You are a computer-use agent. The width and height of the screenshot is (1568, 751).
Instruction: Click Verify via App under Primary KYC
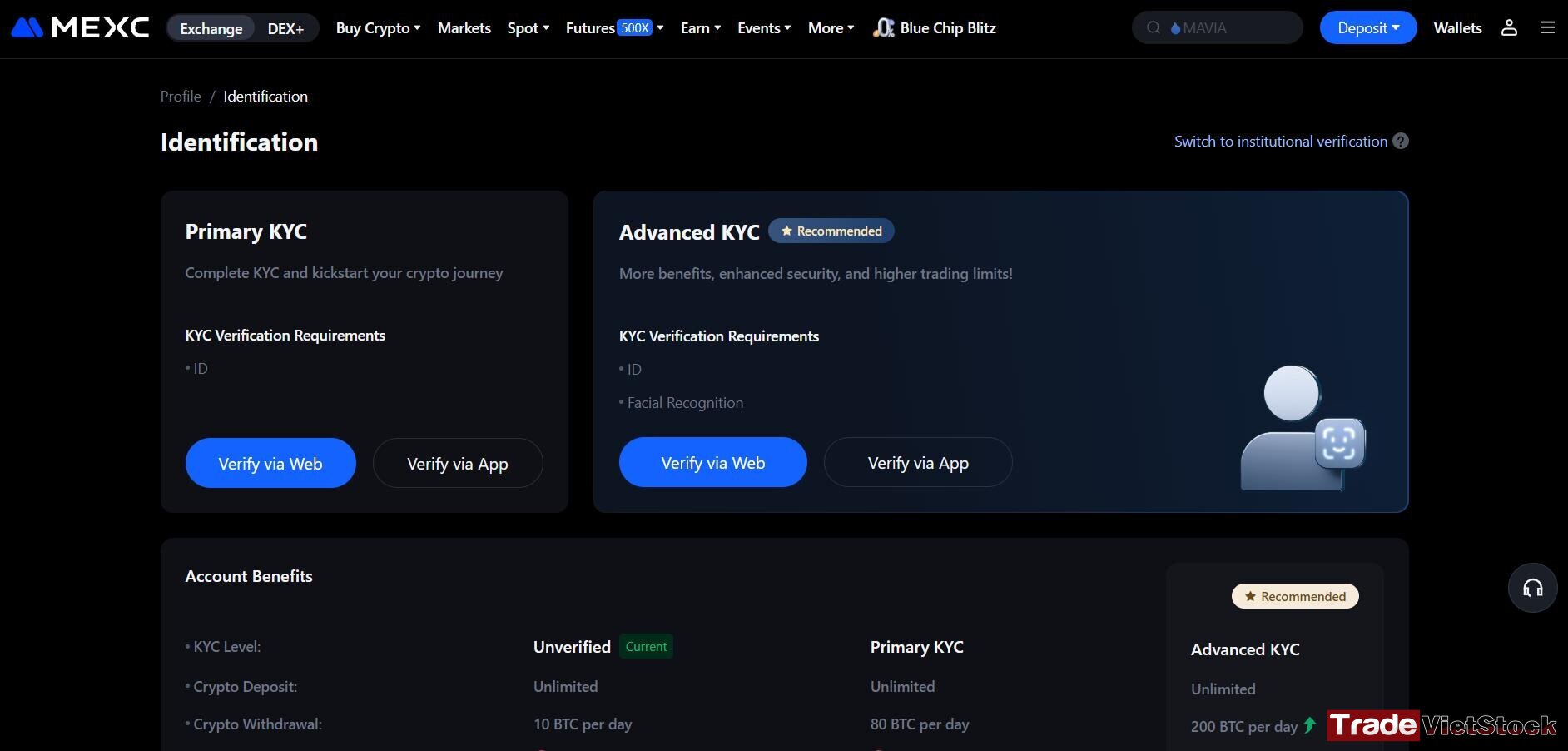[458, 463]
